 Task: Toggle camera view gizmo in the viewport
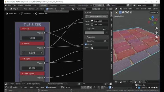[157, 37]
